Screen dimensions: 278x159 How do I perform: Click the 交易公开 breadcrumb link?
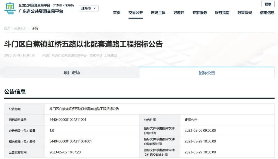click(x=20, y=28)
